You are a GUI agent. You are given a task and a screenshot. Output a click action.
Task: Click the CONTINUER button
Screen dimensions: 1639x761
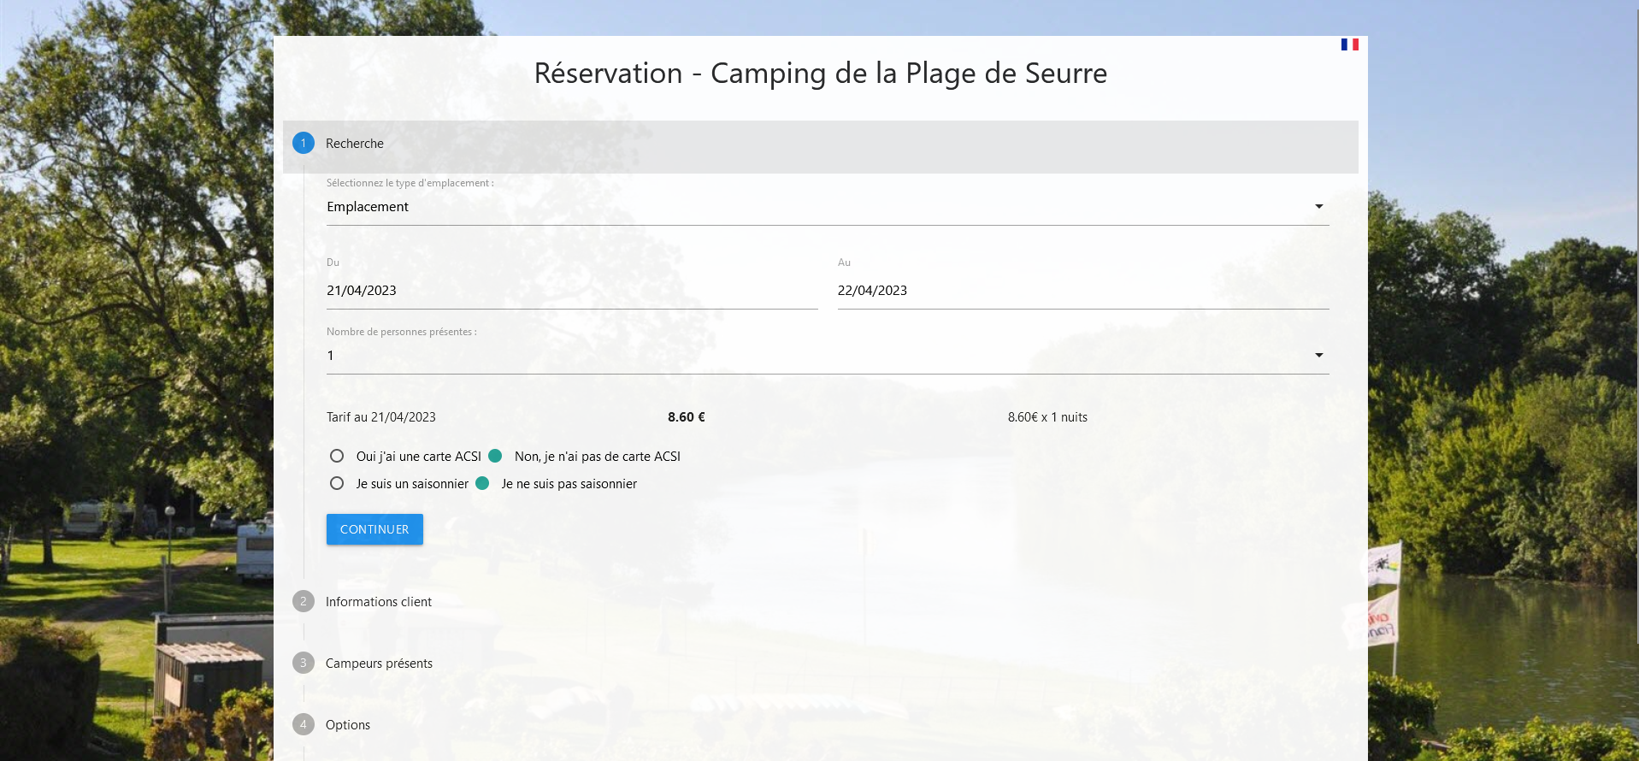pyautogui.click(x=374, y=529)
